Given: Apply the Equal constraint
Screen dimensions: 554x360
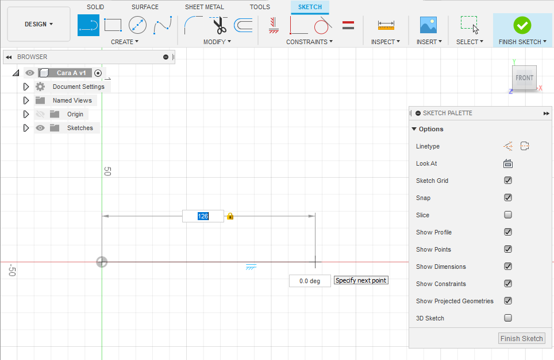Looking at the screenshot, I should [x=348, y=25].
